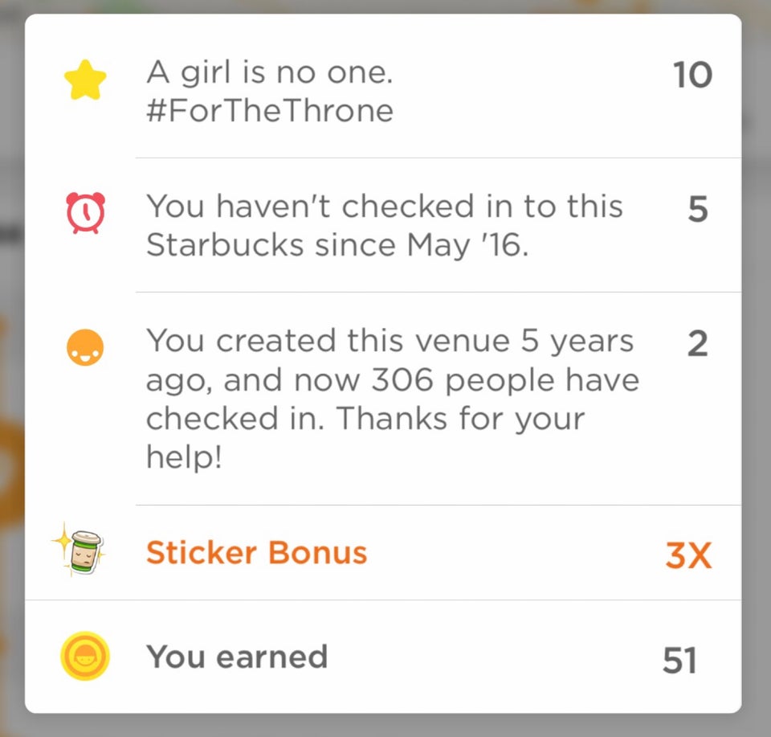This screenshot has width=771, height=737.
Task: Open the Sticker Bonus details
Action: [x=256, y=552]
